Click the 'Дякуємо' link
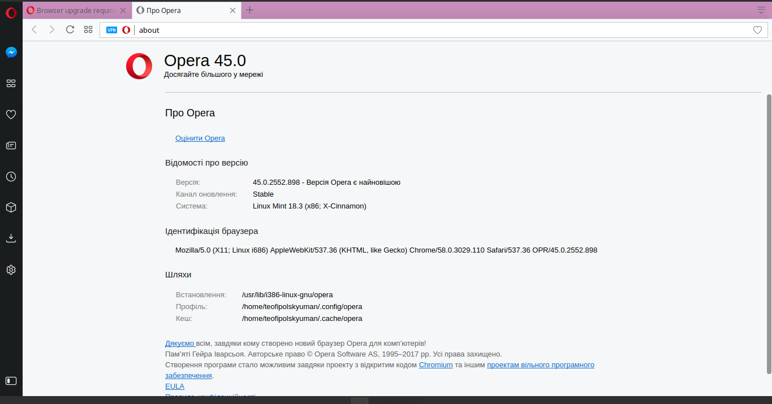The height and width of the screenshot is (404, 772). [x=180, y=344]
